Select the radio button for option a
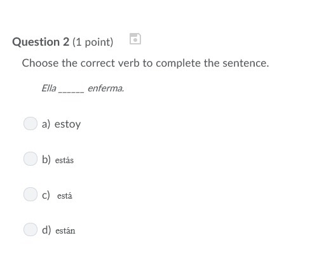Image resolution: width=331 pixels, height=259 pixels. tap(30, 123)
